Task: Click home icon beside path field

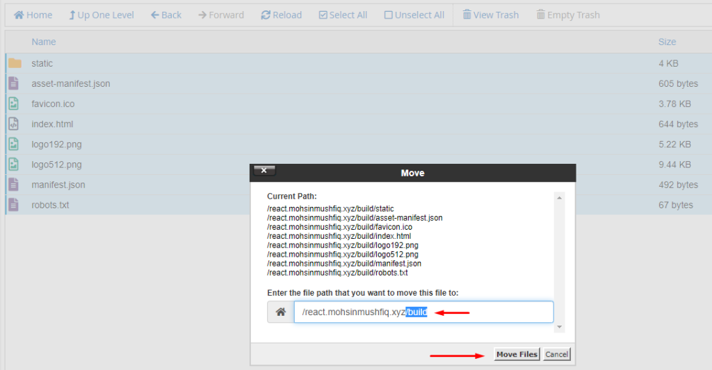Action: pyautogui.click(x=281, y=312)
